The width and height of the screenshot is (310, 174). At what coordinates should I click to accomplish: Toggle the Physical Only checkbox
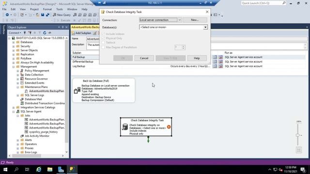click(103, 38)
